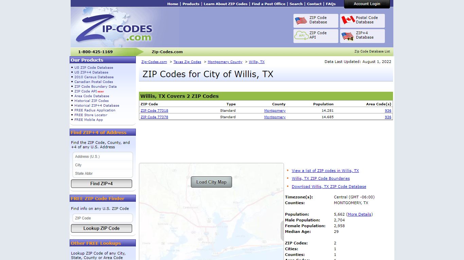
Task: Click the green cloud ZIP Code API icon
Action: click(301, 35)
